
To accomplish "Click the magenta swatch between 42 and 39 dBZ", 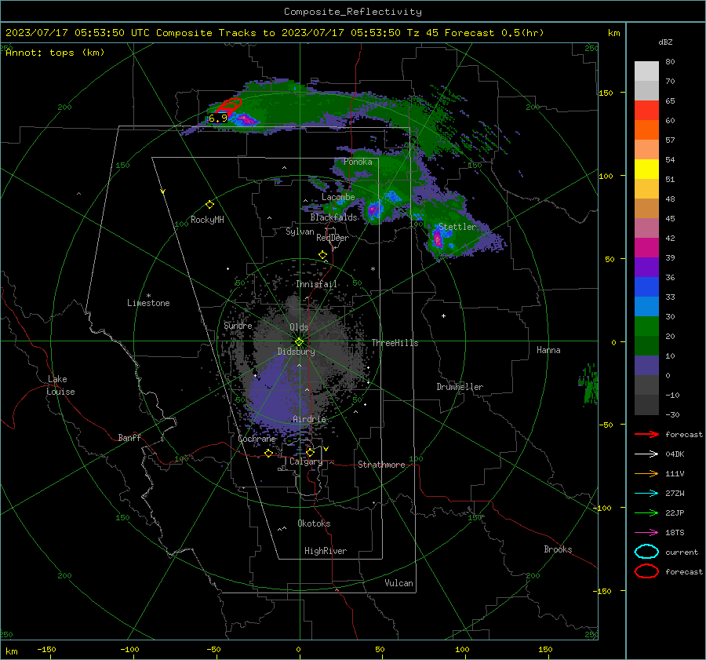I will point(646,248).
